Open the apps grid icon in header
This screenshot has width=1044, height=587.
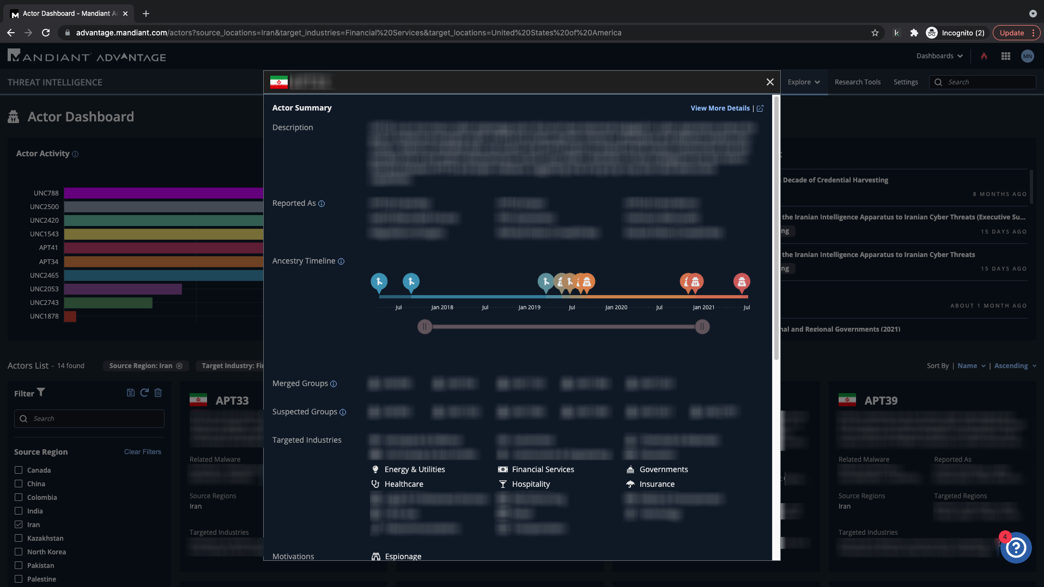[x=1006, y=56]
